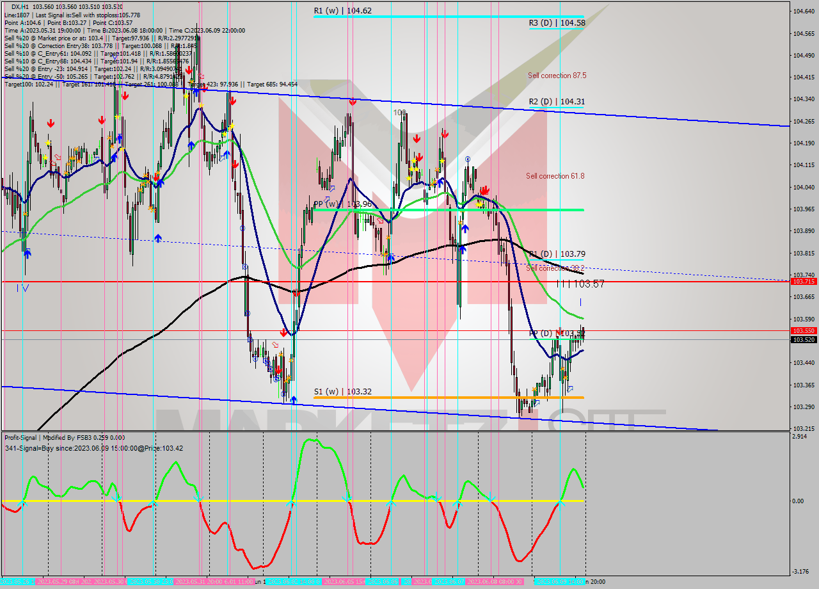Viewport: 819px width, 589px height.
Task: Click the red 103.715 price axis label
Action: point(804,281)
